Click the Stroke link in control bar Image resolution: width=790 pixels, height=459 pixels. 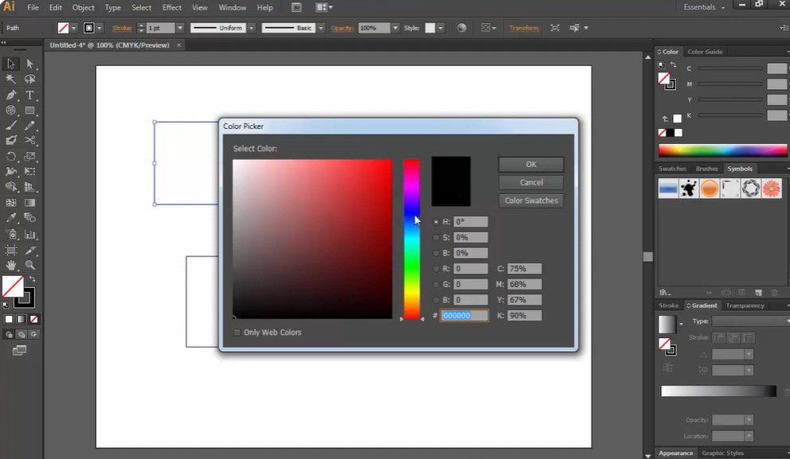click(122, 28)
